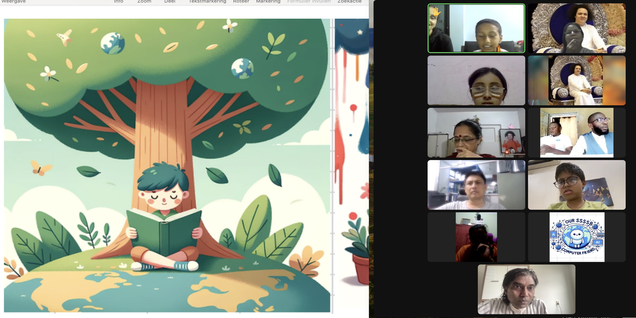Open the Weergave view toolbar item
The height and width of the screenshot is (318, 636).
pyautogui.click(x=13, y=2)
